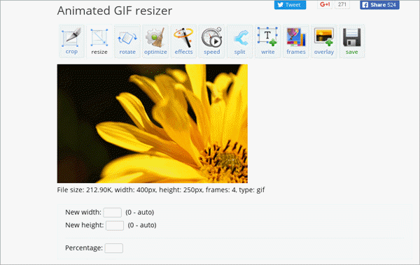This screenshot has height=265, width=420.
Task: Open the frames tool
Action: (x=295, y=41)
